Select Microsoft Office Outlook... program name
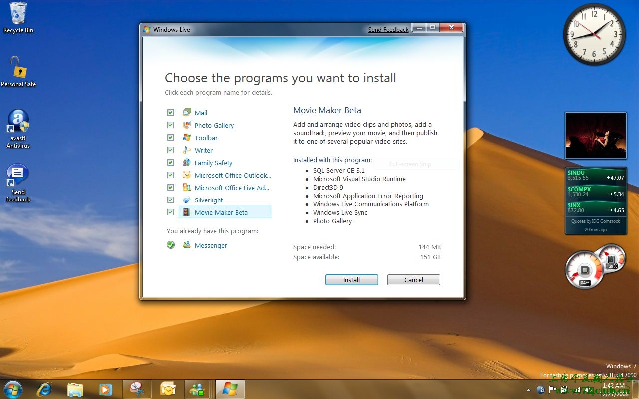639x399 pixels. tap(233, 175)
